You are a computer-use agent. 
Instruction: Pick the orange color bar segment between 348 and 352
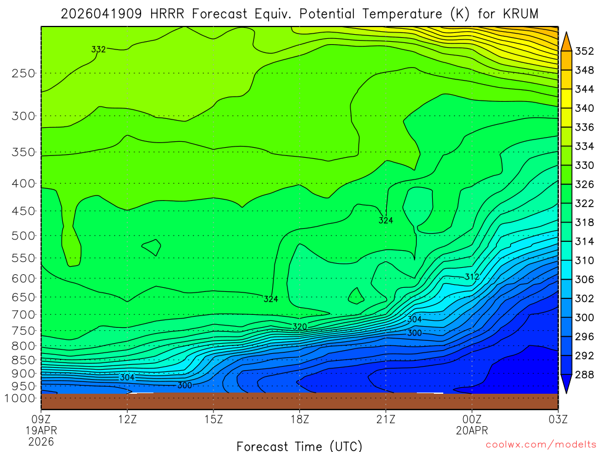[x=566, y=61]
